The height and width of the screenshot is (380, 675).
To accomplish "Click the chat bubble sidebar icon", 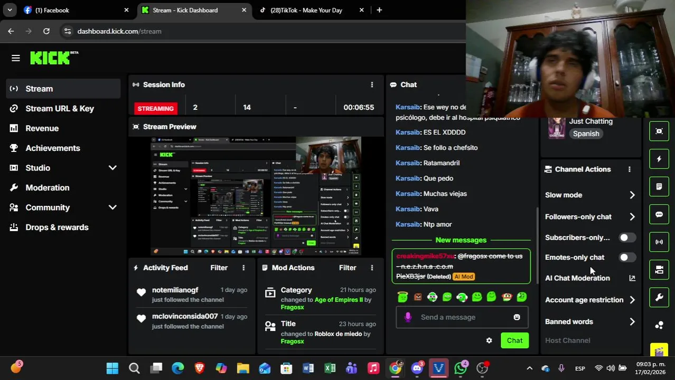I will click(x=659, y=214).
